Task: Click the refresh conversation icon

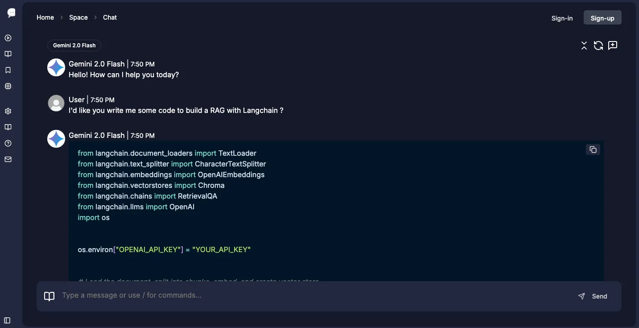Action: point(598,46)
